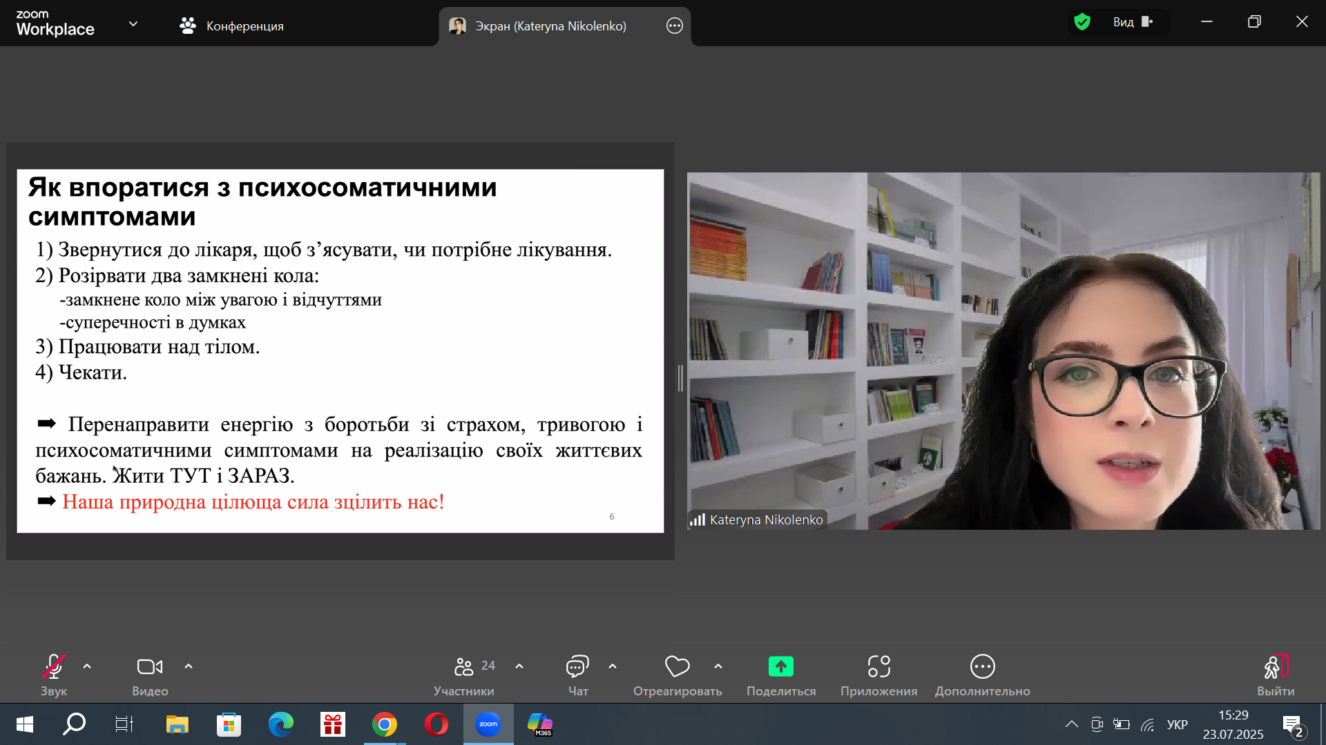This screenshot has height=745, width=1326.
Task: Open File Explorer from taskbar
Action: [x=177, y=724]
